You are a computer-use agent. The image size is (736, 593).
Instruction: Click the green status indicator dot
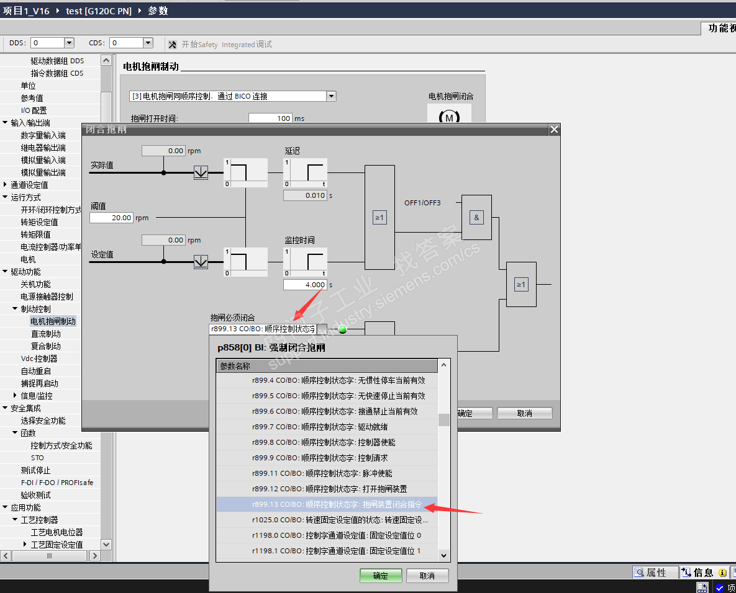343,329
